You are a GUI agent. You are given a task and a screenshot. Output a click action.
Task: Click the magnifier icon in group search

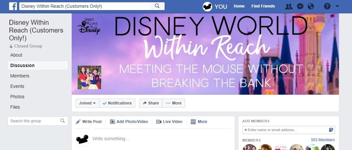[x=63, y=121]
